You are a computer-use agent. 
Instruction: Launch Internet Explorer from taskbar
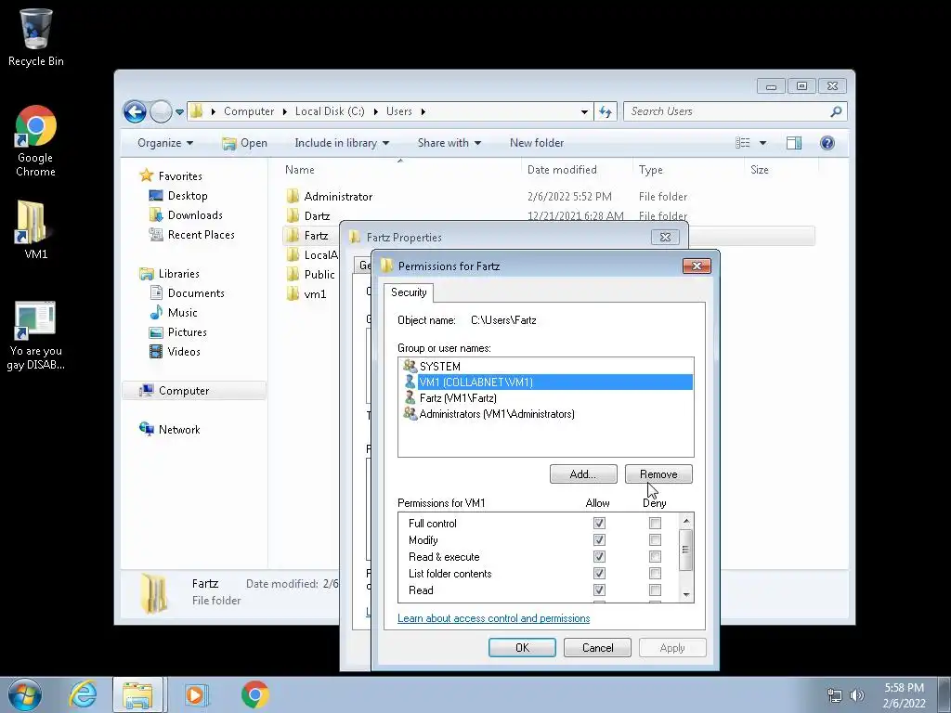click(x=83, y=694)
